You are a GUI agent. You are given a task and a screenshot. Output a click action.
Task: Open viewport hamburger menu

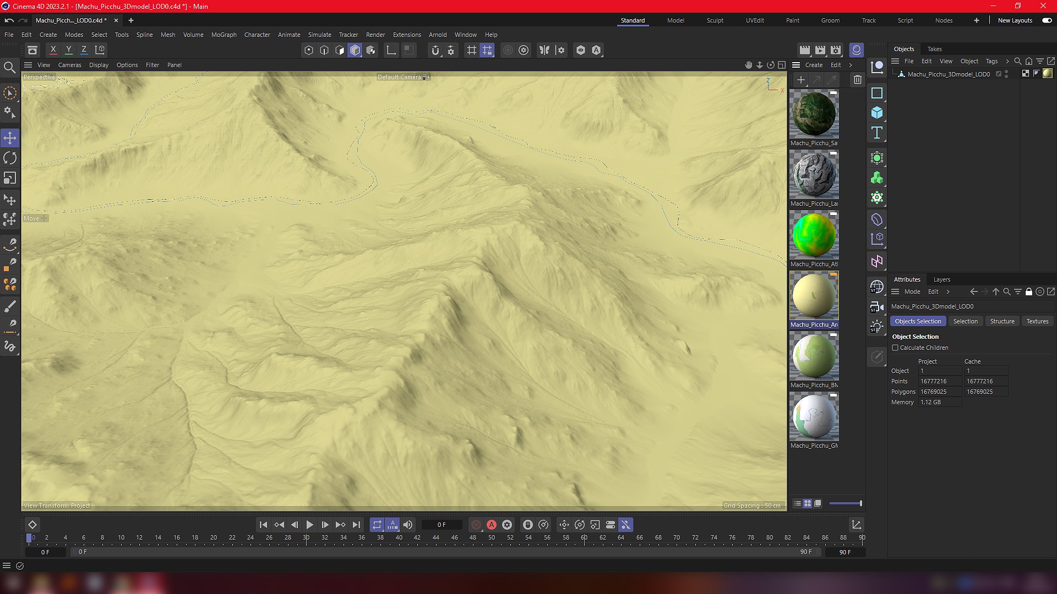[28, 65]
